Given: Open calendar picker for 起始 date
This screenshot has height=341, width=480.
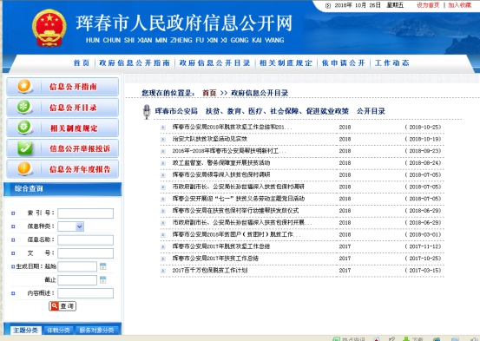Looking at the screenshot, I should [102, 266].
